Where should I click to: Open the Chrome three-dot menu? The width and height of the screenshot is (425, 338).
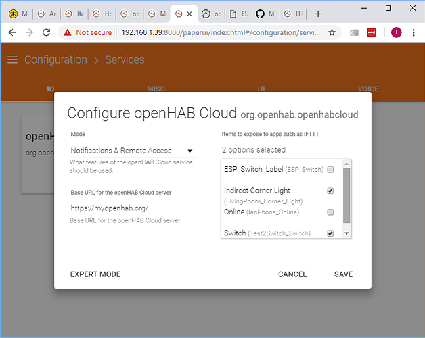click(413, 32)
